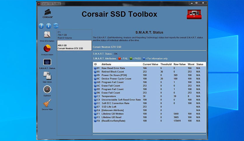Click threshold value 36

pos(162,72)
